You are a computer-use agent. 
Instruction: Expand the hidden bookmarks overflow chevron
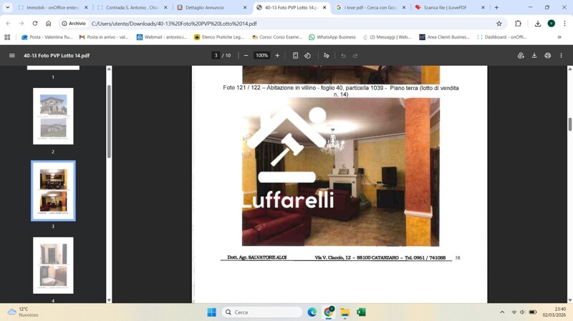click(559, 37)
